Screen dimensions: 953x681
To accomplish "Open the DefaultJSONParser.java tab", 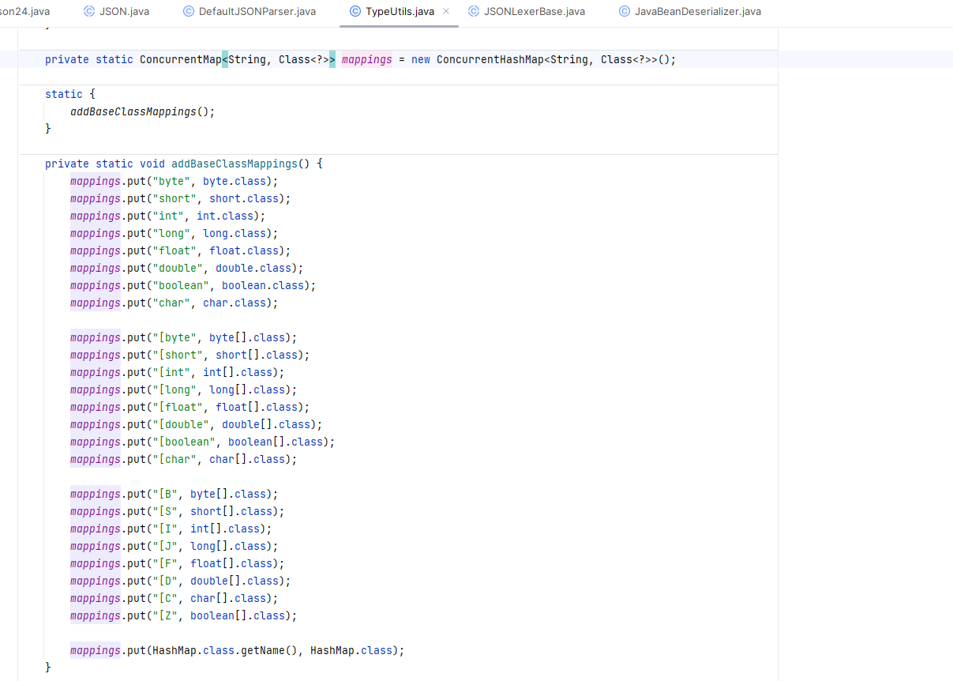I will pos(249,11).
